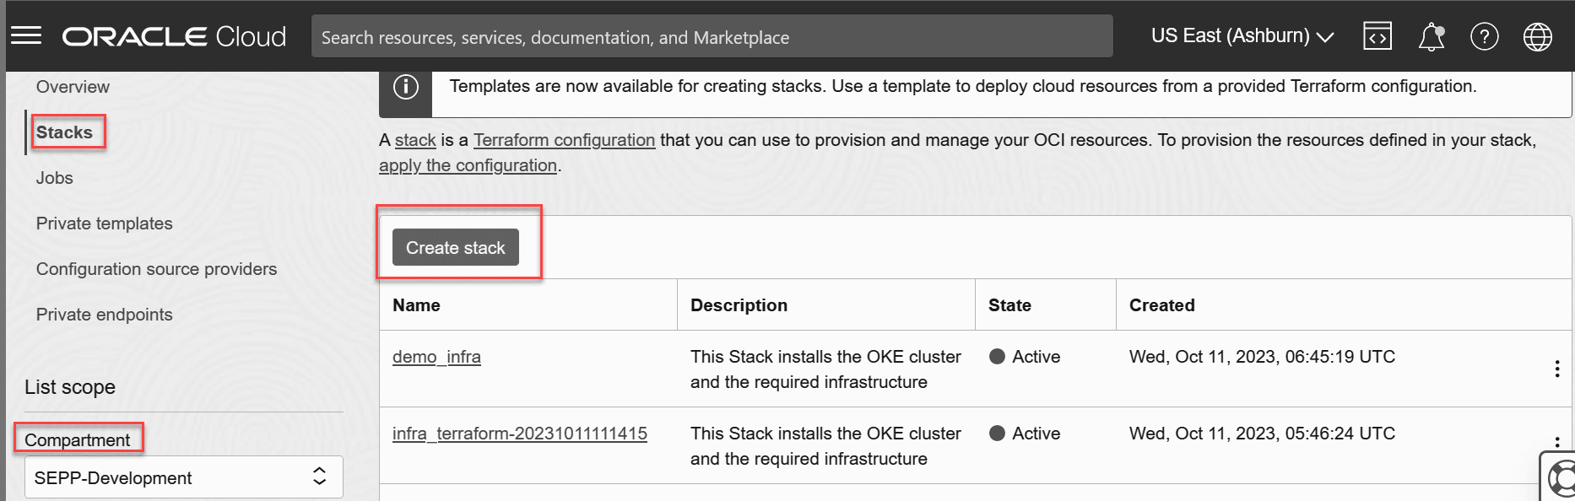This screenshot has height=501, width=1575.
Task: Open the demo_infra stack link
Action: click(x=436, y=357)
